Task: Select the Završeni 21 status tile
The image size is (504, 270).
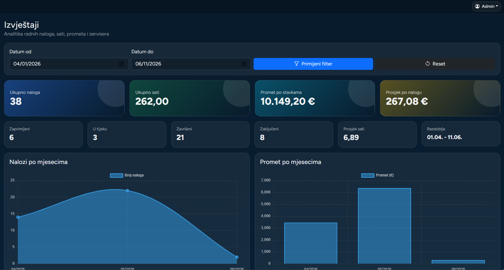Action: tap(210, 134)
